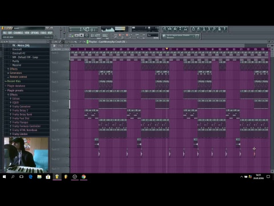Select FK - Metro (SN) in browser
The image size is (274, 206).
click(x=21, y=45)
